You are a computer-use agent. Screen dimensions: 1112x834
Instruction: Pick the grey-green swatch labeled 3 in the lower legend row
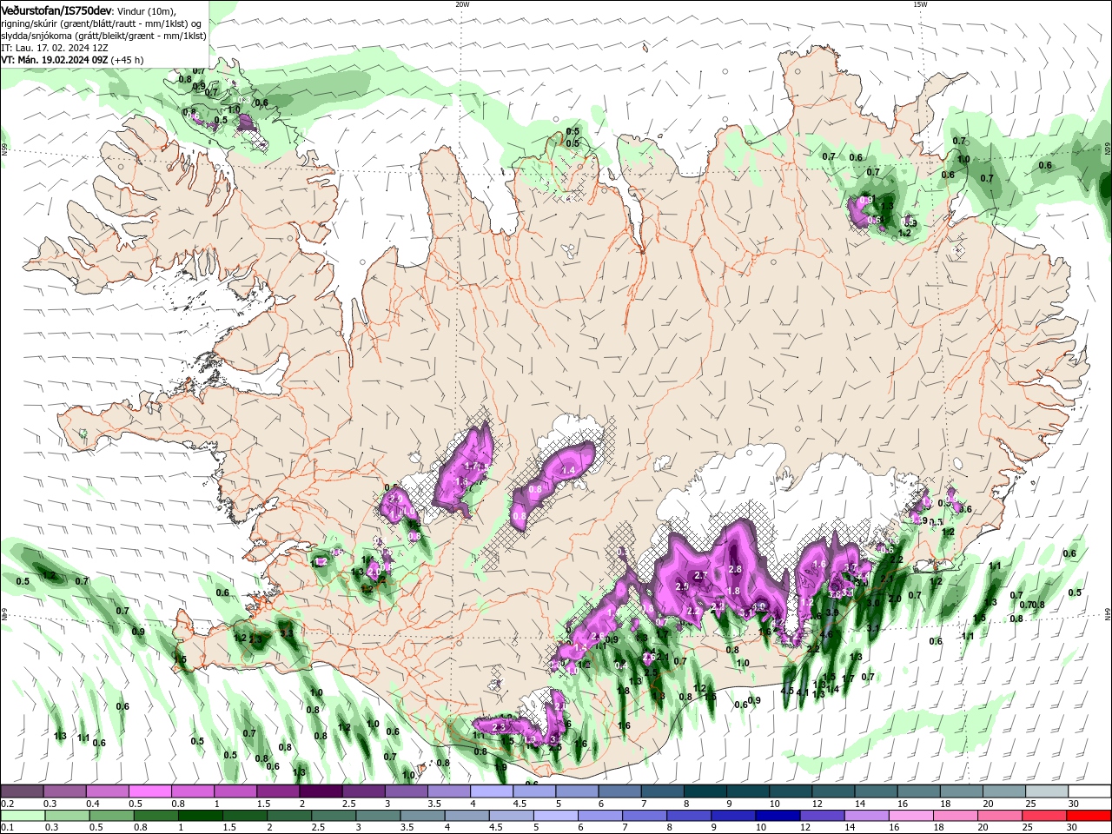(379, 816)
